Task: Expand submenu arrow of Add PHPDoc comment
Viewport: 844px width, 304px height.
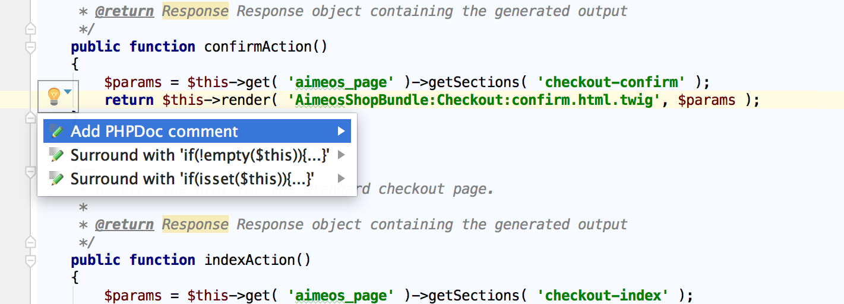Action: (341, 131)
